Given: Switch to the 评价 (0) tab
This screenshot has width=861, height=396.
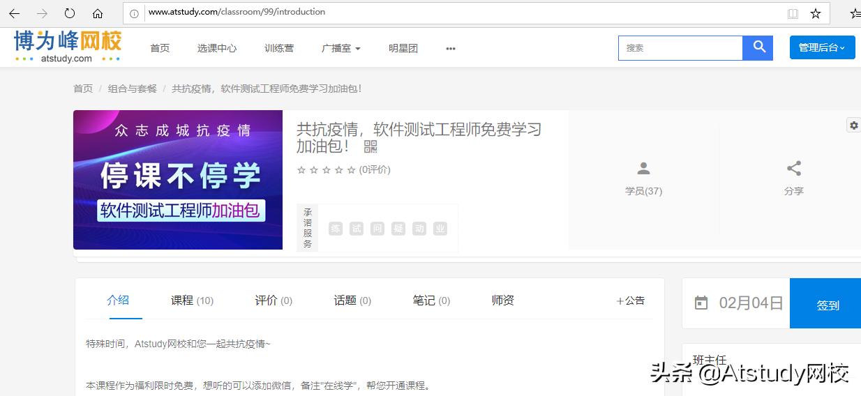Looking at the screenshot, I should coord(274,300).
